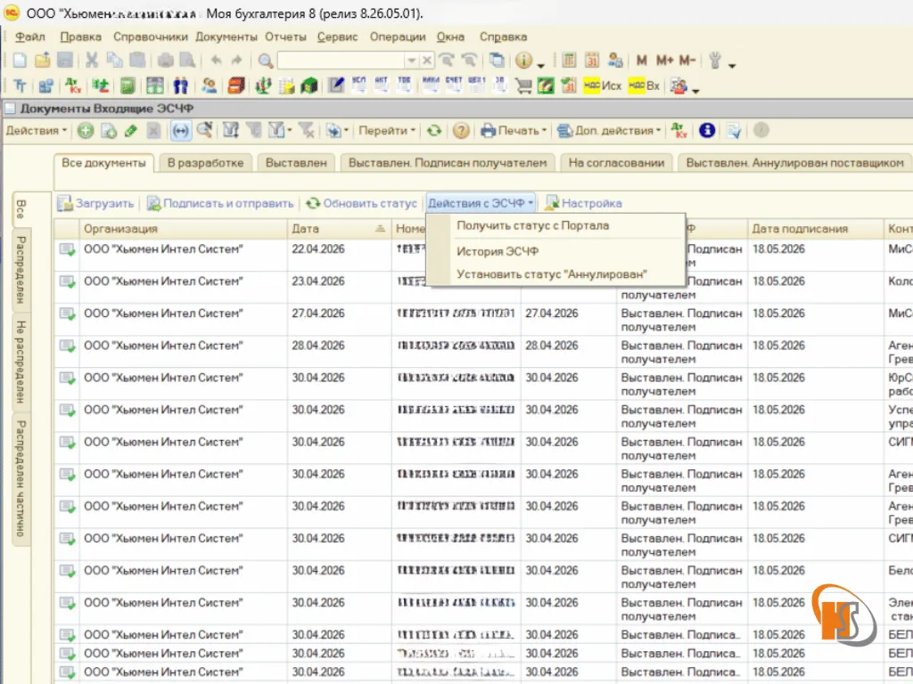913x684 pixels.
Task: Open the search field dropdown arrow
Action: (x=411, y=61)
